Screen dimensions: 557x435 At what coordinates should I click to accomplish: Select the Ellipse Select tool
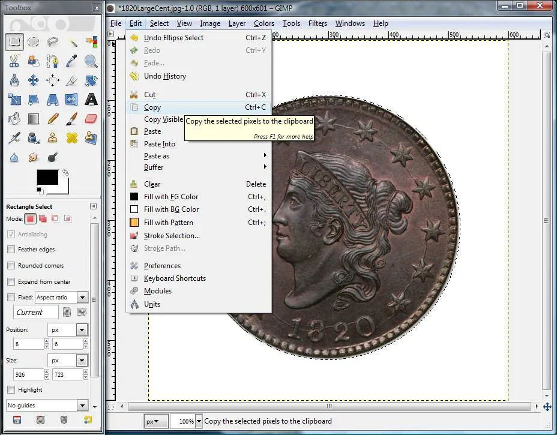[34, 42]
